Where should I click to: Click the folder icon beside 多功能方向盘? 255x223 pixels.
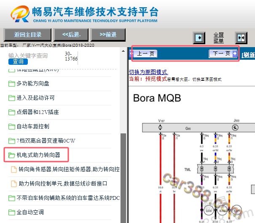coord(12,84)
